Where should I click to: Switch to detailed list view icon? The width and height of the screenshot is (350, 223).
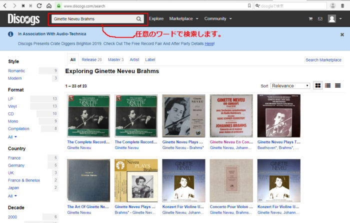coord(327,85)
